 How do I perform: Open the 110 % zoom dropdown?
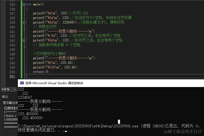15,89
